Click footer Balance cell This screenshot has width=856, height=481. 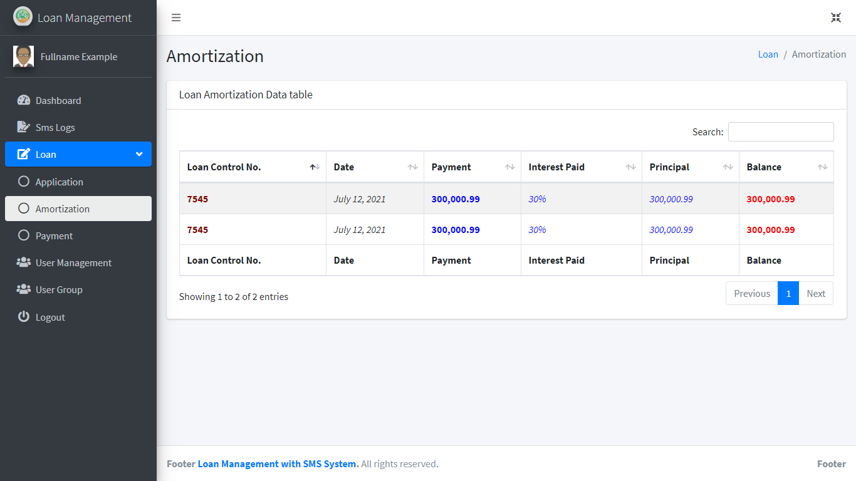tap(786, 260)
